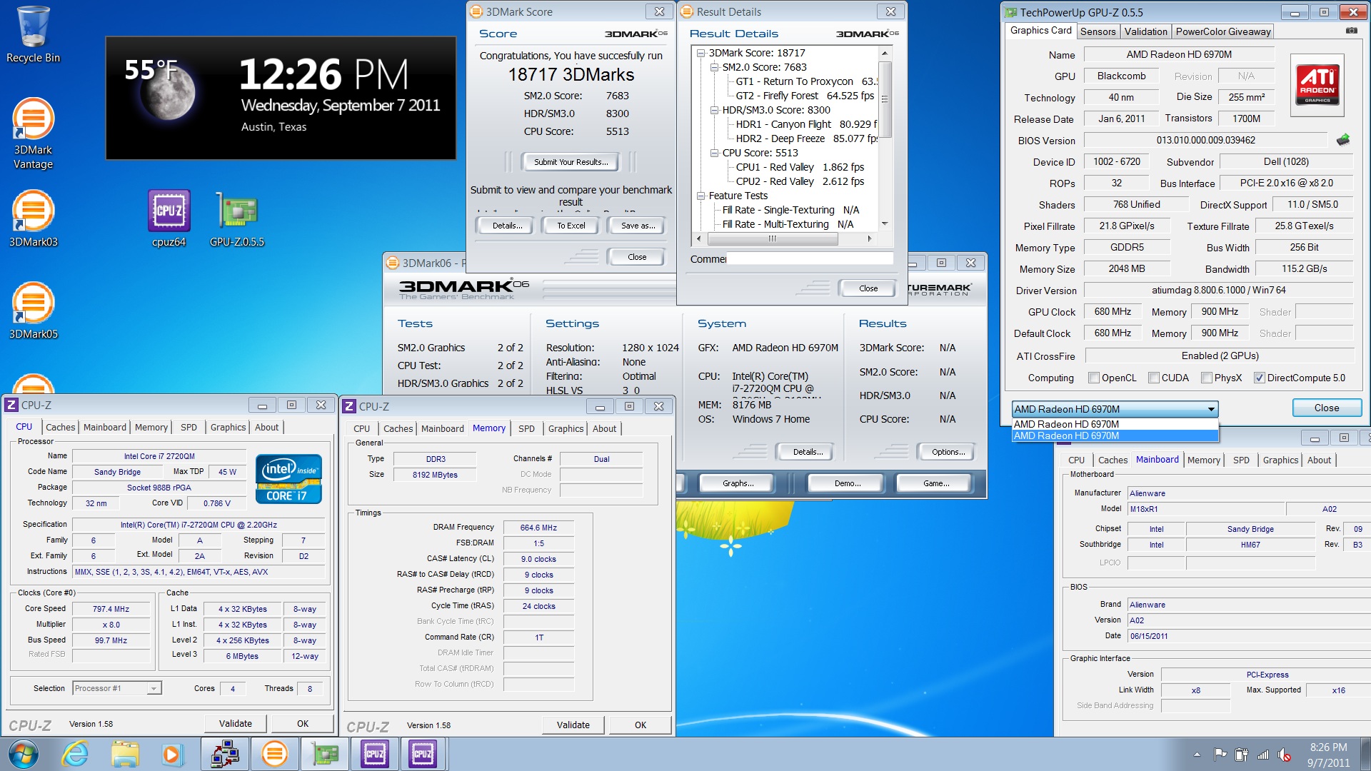Open the Windows Start orb
Image resolution: width=1371 pixels, height=771 pixels.
click(24, 754)
